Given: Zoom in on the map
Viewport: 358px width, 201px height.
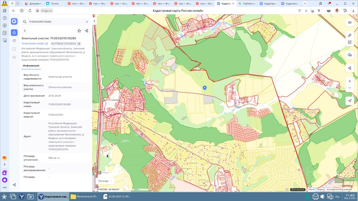Looking at the screenshot, I should [x=350, y=81].
